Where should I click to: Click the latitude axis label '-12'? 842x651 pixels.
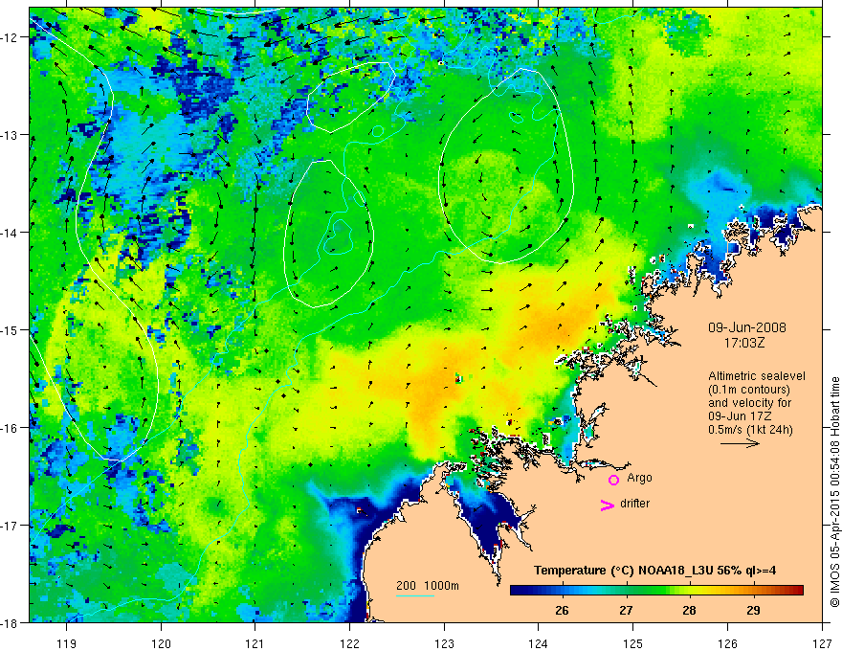(x=11, y=37)
